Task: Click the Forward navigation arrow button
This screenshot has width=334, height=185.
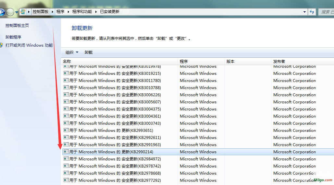Action: 10,12
